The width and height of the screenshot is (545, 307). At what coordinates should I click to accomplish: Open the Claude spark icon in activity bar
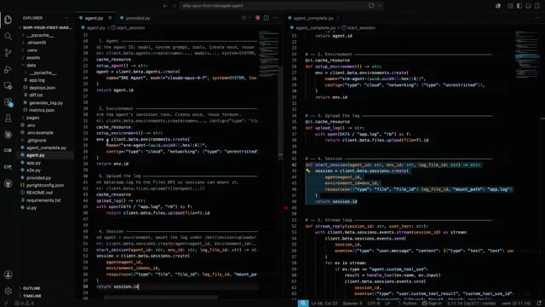8,135
